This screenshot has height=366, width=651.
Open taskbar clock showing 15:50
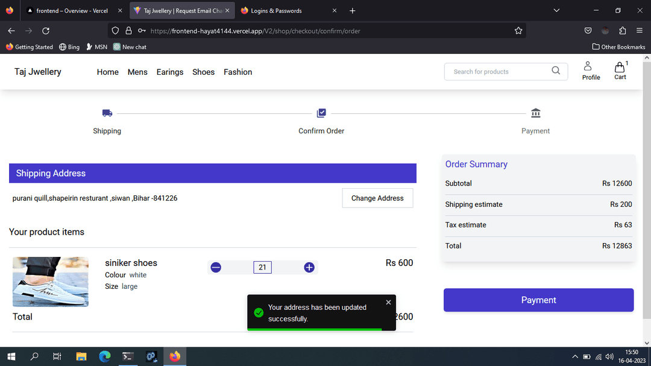pyautogui.click(x=632, y=356)
